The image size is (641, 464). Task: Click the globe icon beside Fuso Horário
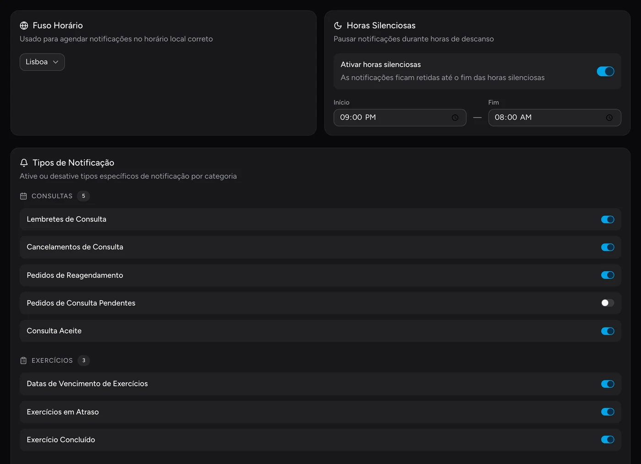tap(24, 26)
